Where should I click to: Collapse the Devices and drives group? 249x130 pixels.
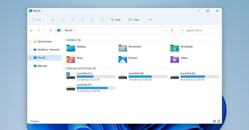[64, 68]
